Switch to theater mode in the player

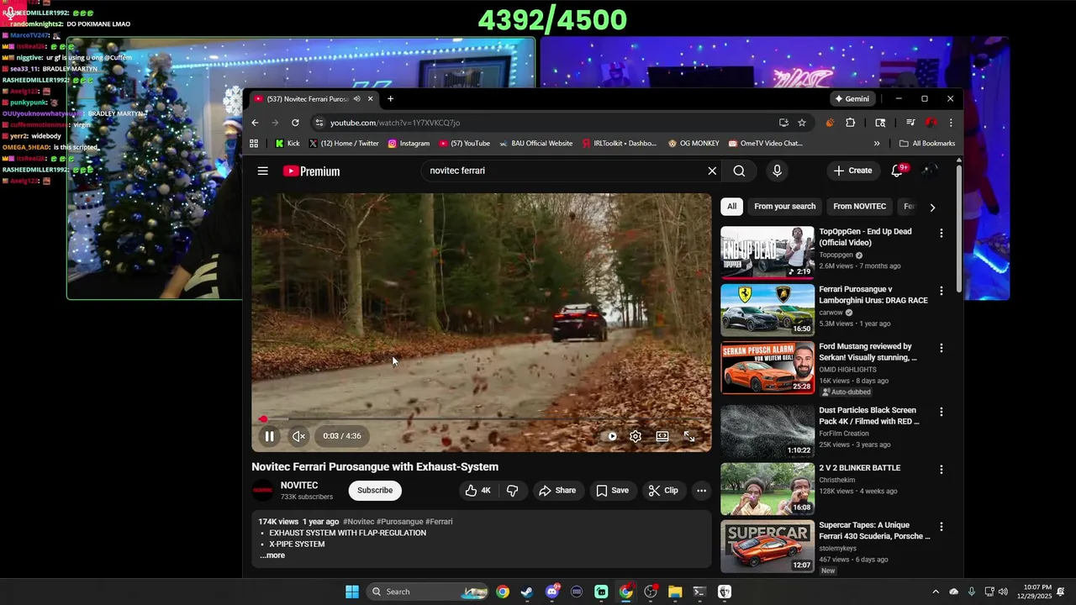click(662, 436)
